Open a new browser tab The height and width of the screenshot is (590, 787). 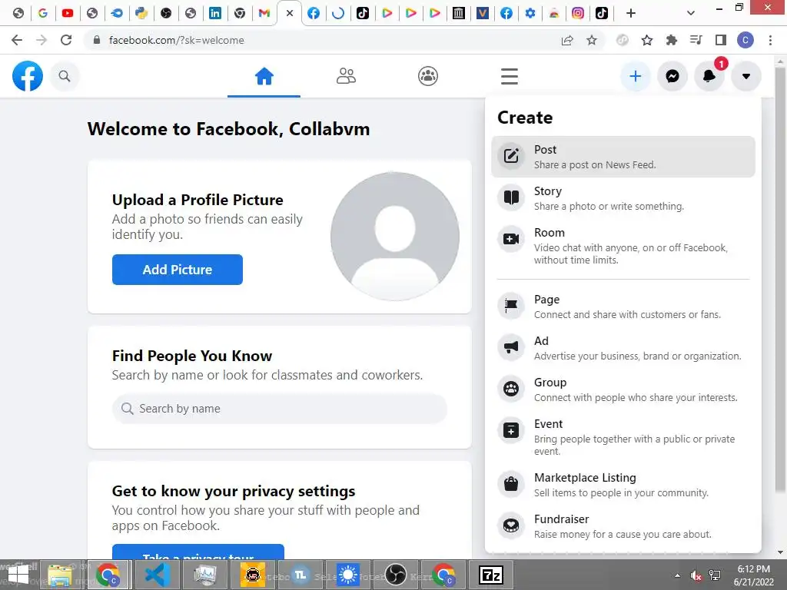(x=631, y=14)
